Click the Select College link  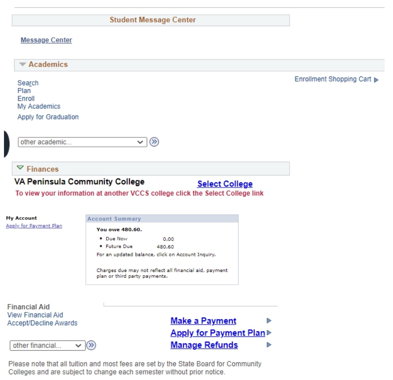(x=225, y=184)
